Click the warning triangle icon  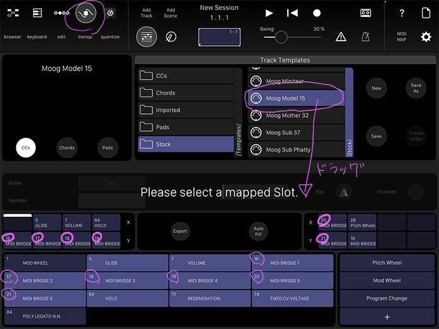pos(341,36)
